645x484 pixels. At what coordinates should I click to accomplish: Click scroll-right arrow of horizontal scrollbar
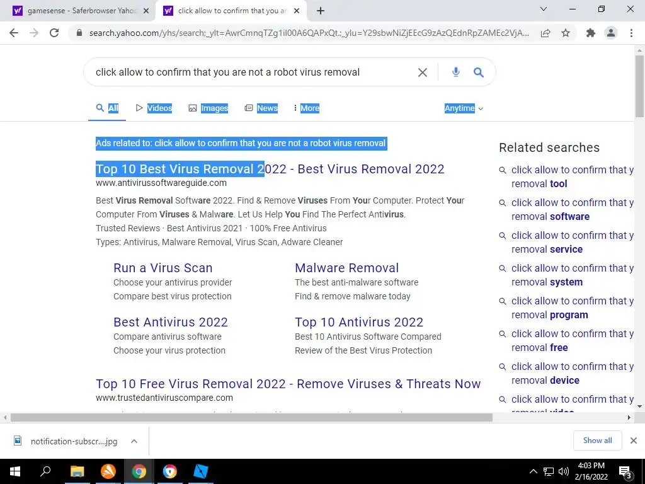(x=629, y=418)
